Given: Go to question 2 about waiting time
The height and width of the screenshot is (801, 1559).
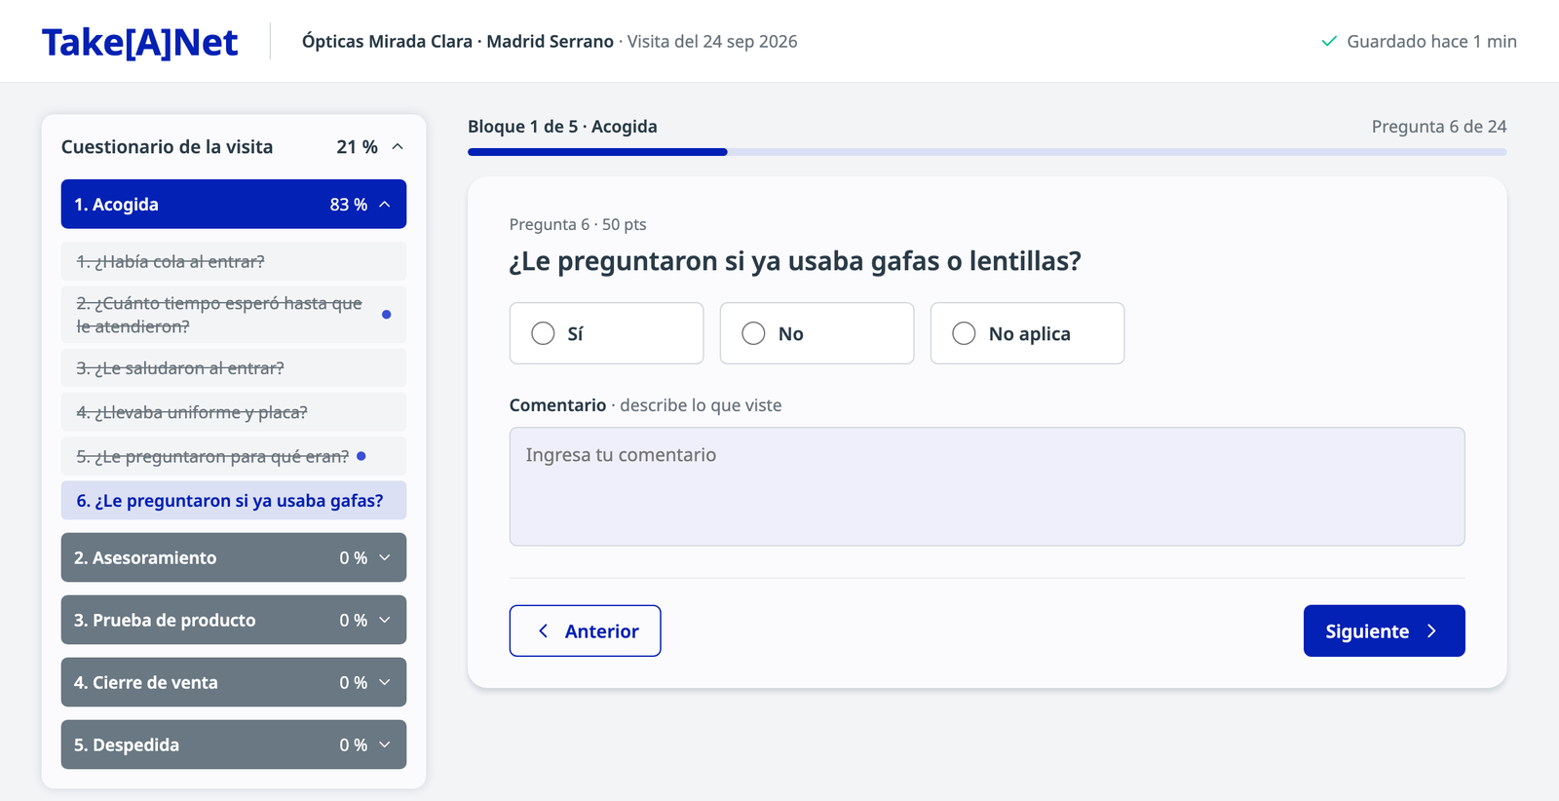Looking at the screenshot, I should [234, 315].
